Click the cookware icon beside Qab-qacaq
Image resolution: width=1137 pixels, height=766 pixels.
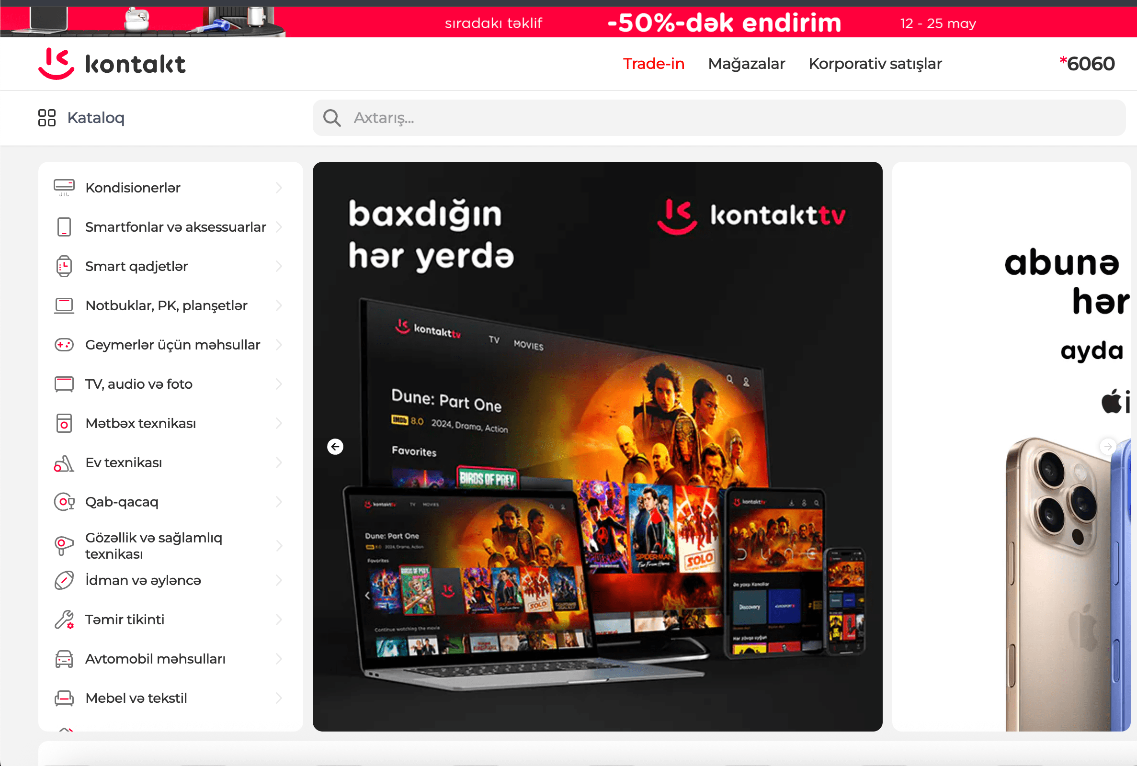[64, 502]
